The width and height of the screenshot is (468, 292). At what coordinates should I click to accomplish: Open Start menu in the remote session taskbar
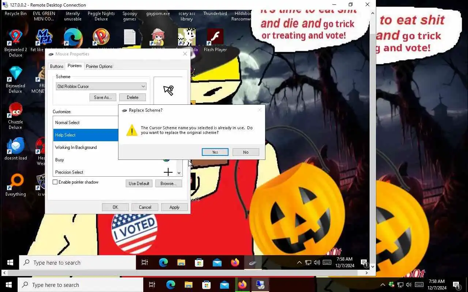(x=10, y=262)
